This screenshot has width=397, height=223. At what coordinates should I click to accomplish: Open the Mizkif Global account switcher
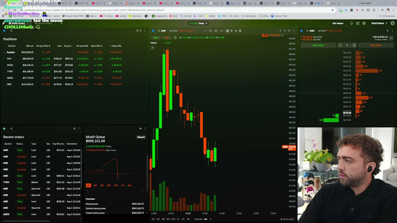379,23
